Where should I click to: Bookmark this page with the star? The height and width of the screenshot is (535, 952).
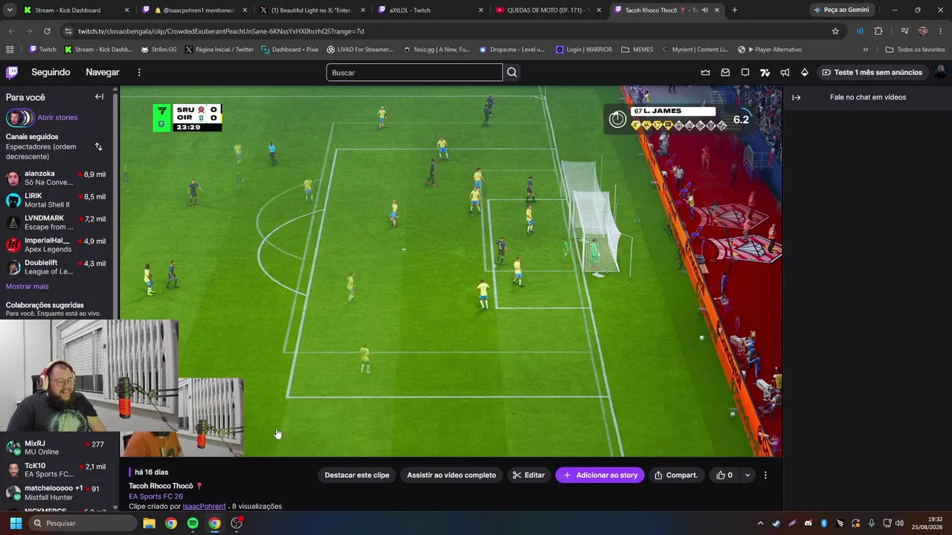(835, 31)
